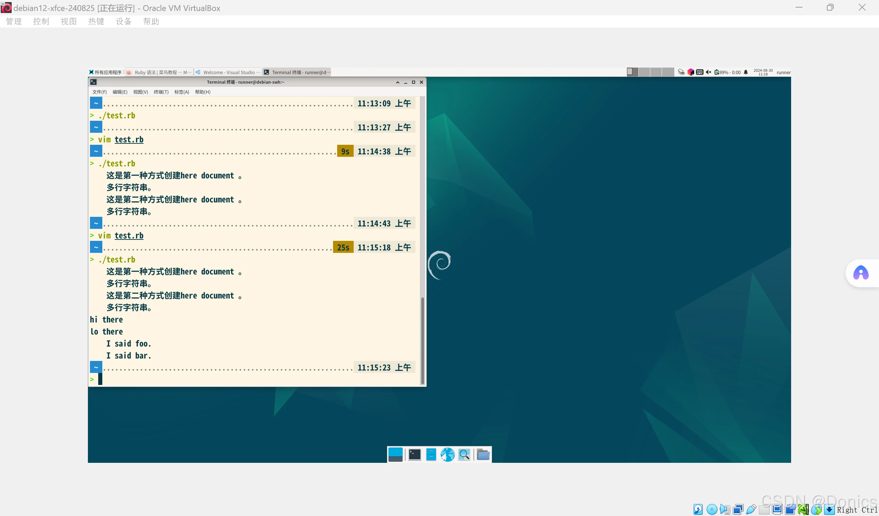
Task: Switch to second workspace in pager
Action: 644,72
